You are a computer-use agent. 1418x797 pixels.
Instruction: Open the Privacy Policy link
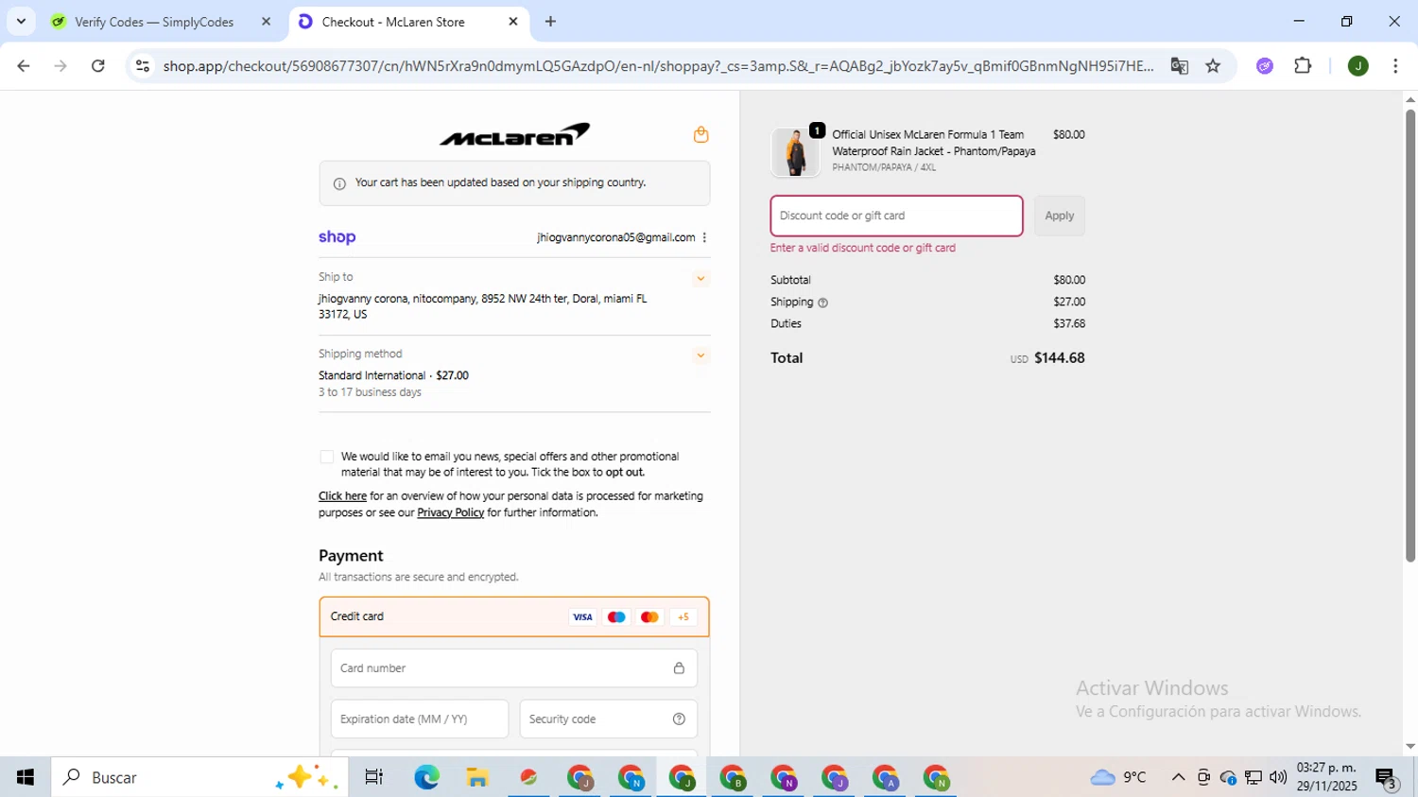tap(450, 512)
